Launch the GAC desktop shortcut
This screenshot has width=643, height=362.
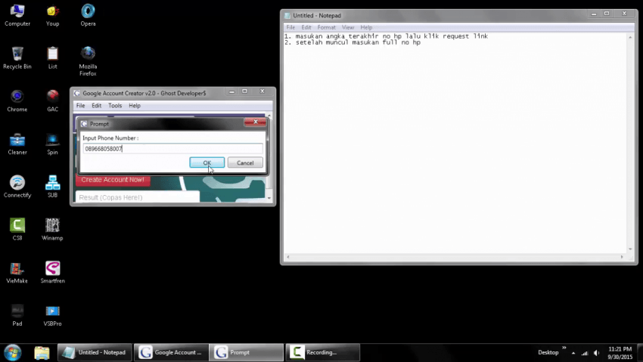point(52,97)
